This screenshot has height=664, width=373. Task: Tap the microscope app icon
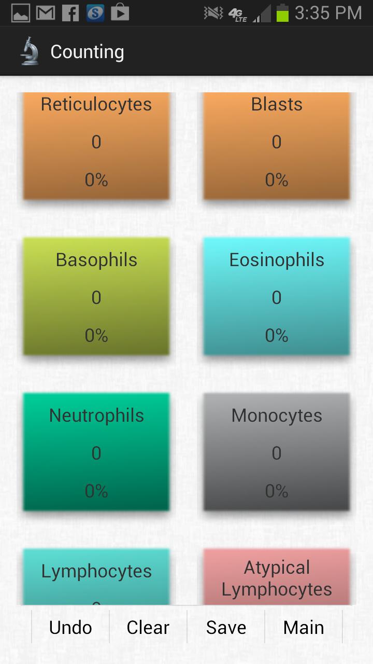click(x=30, y=51)
